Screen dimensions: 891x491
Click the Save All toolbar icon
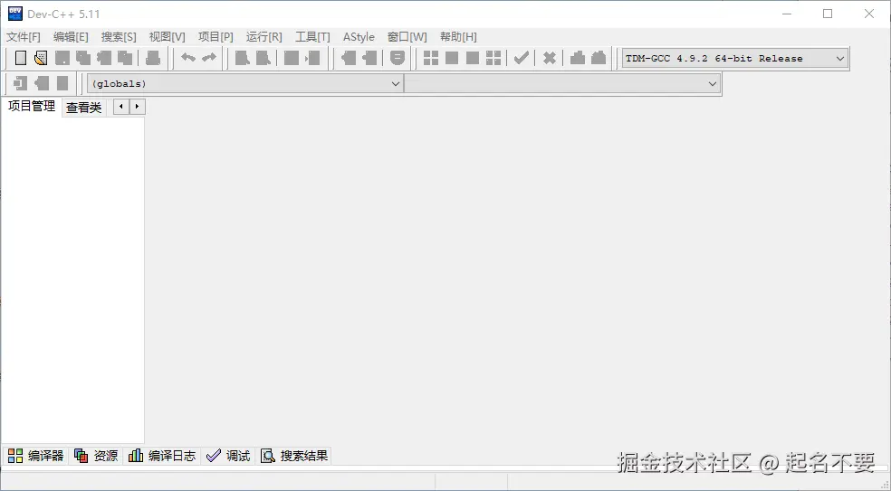coord(83,58)
